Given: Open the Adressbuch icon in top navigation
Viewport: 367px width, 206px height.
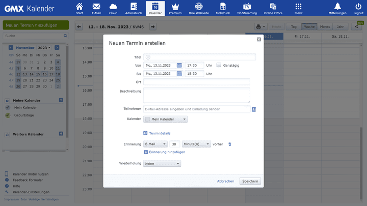Looking at the screenshot, I should (x=133, y=8).
